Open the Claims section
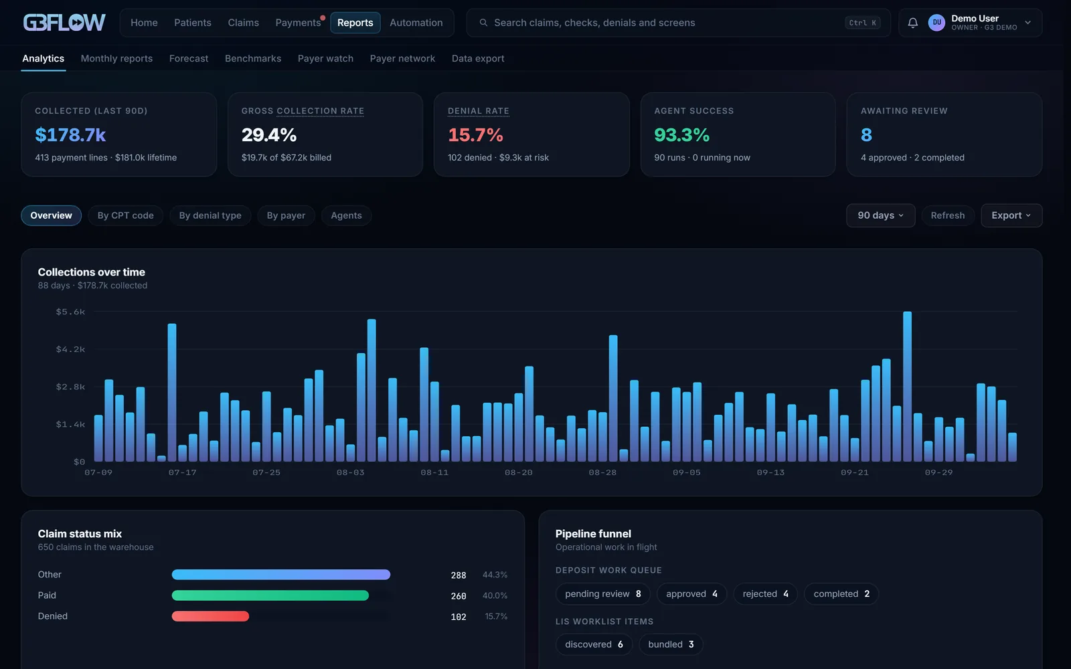Viewport: 1071px width, 669px height. click(x=243, y=23)
